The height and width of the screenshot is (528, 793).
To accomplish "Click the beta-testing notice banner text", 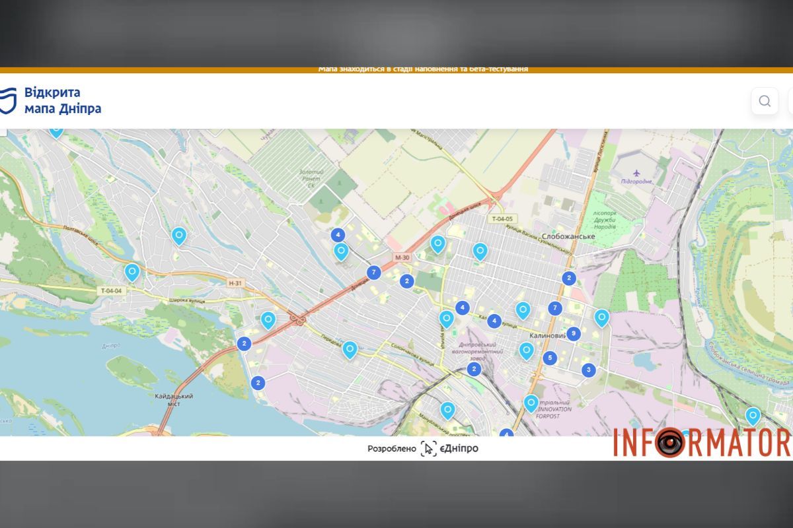I will click(x=423, y=69).
